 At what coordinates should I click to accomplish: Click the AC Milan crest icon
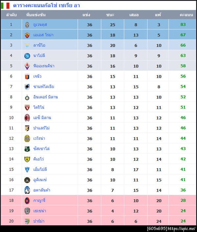coord(27,118)
